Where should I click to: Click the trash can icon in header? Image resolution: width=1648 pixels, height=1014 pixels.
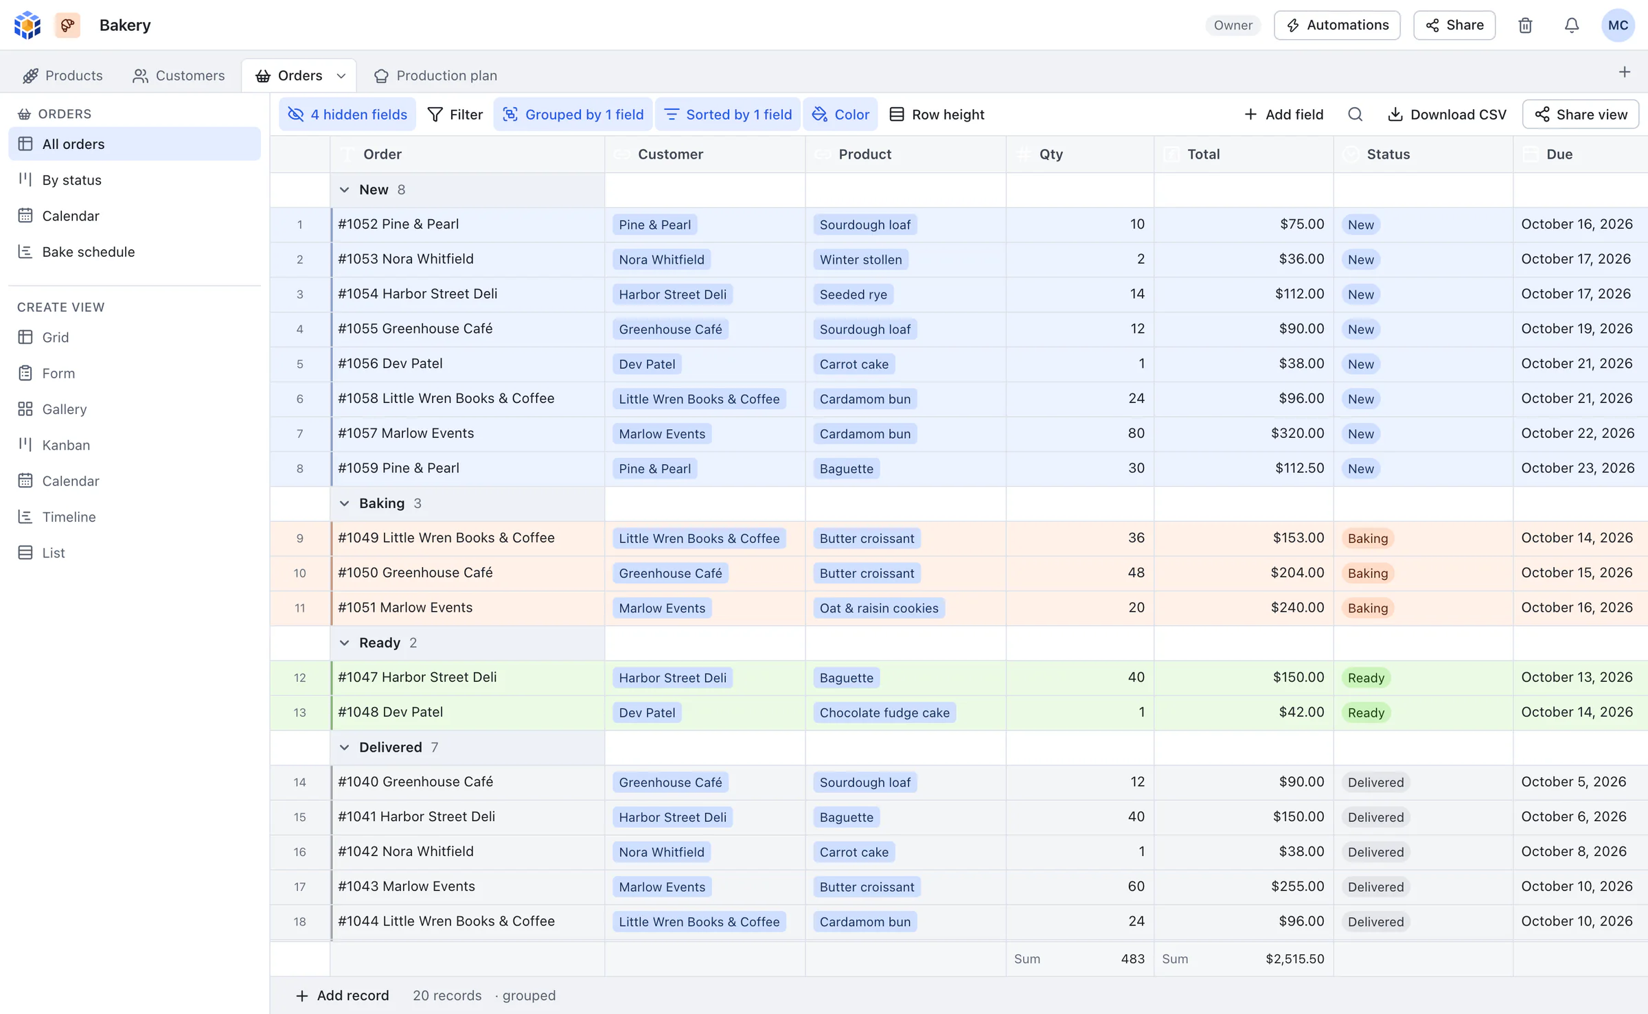(1525, 25)
